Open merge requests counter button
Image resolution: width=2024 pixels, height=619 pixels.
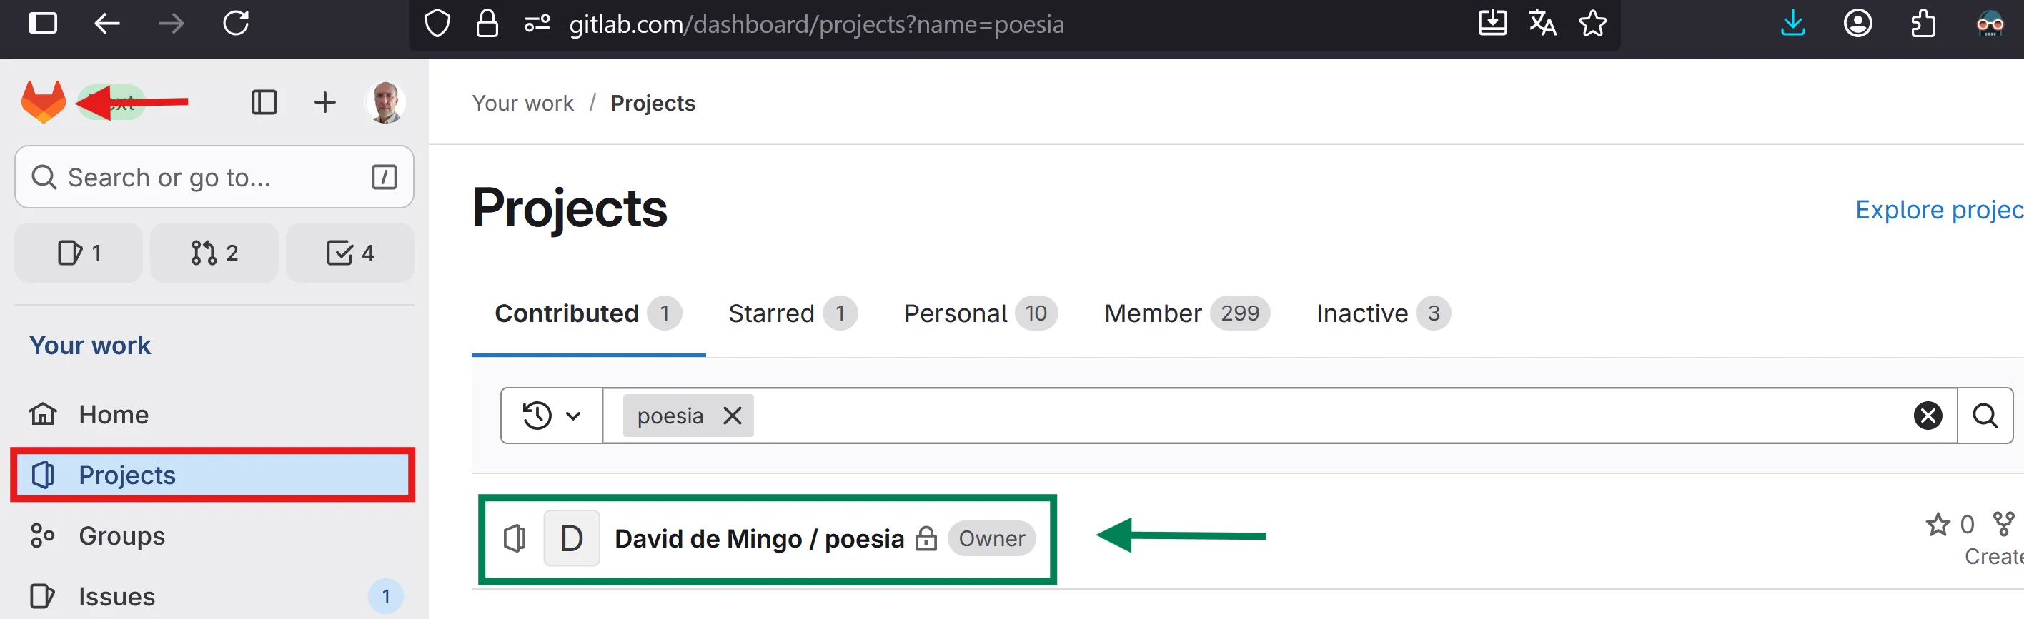click(x=214, y=253)
